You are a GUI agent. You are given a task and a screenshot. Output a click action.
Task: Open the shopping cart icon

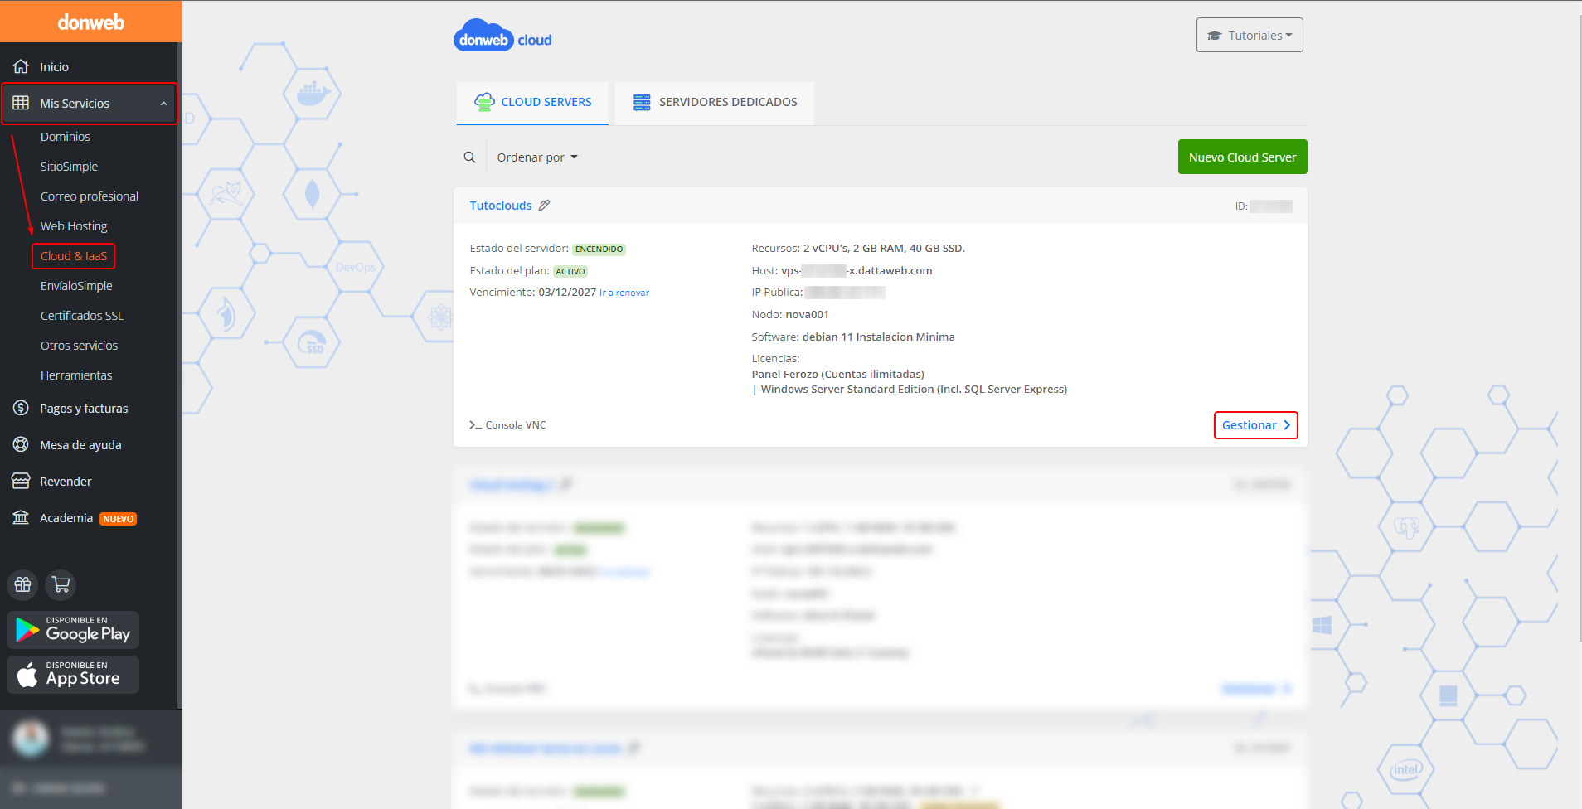pos(61,584)
